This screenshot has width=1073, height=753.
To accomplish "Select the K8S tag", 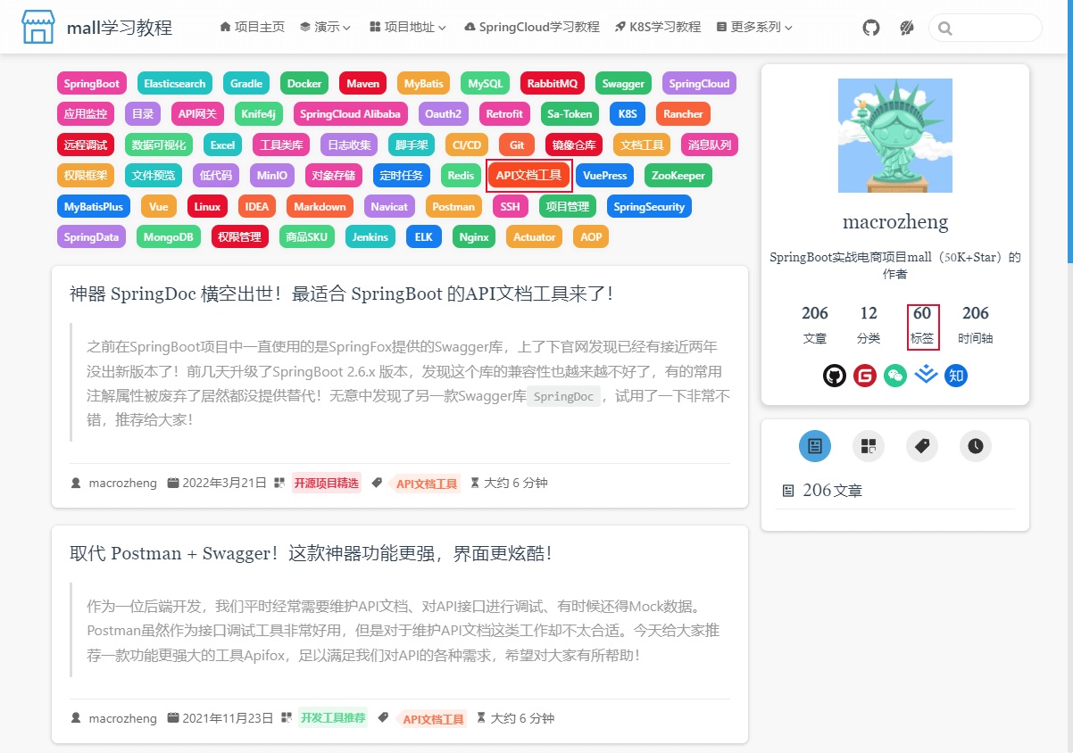I will click(x=628, y=114).
